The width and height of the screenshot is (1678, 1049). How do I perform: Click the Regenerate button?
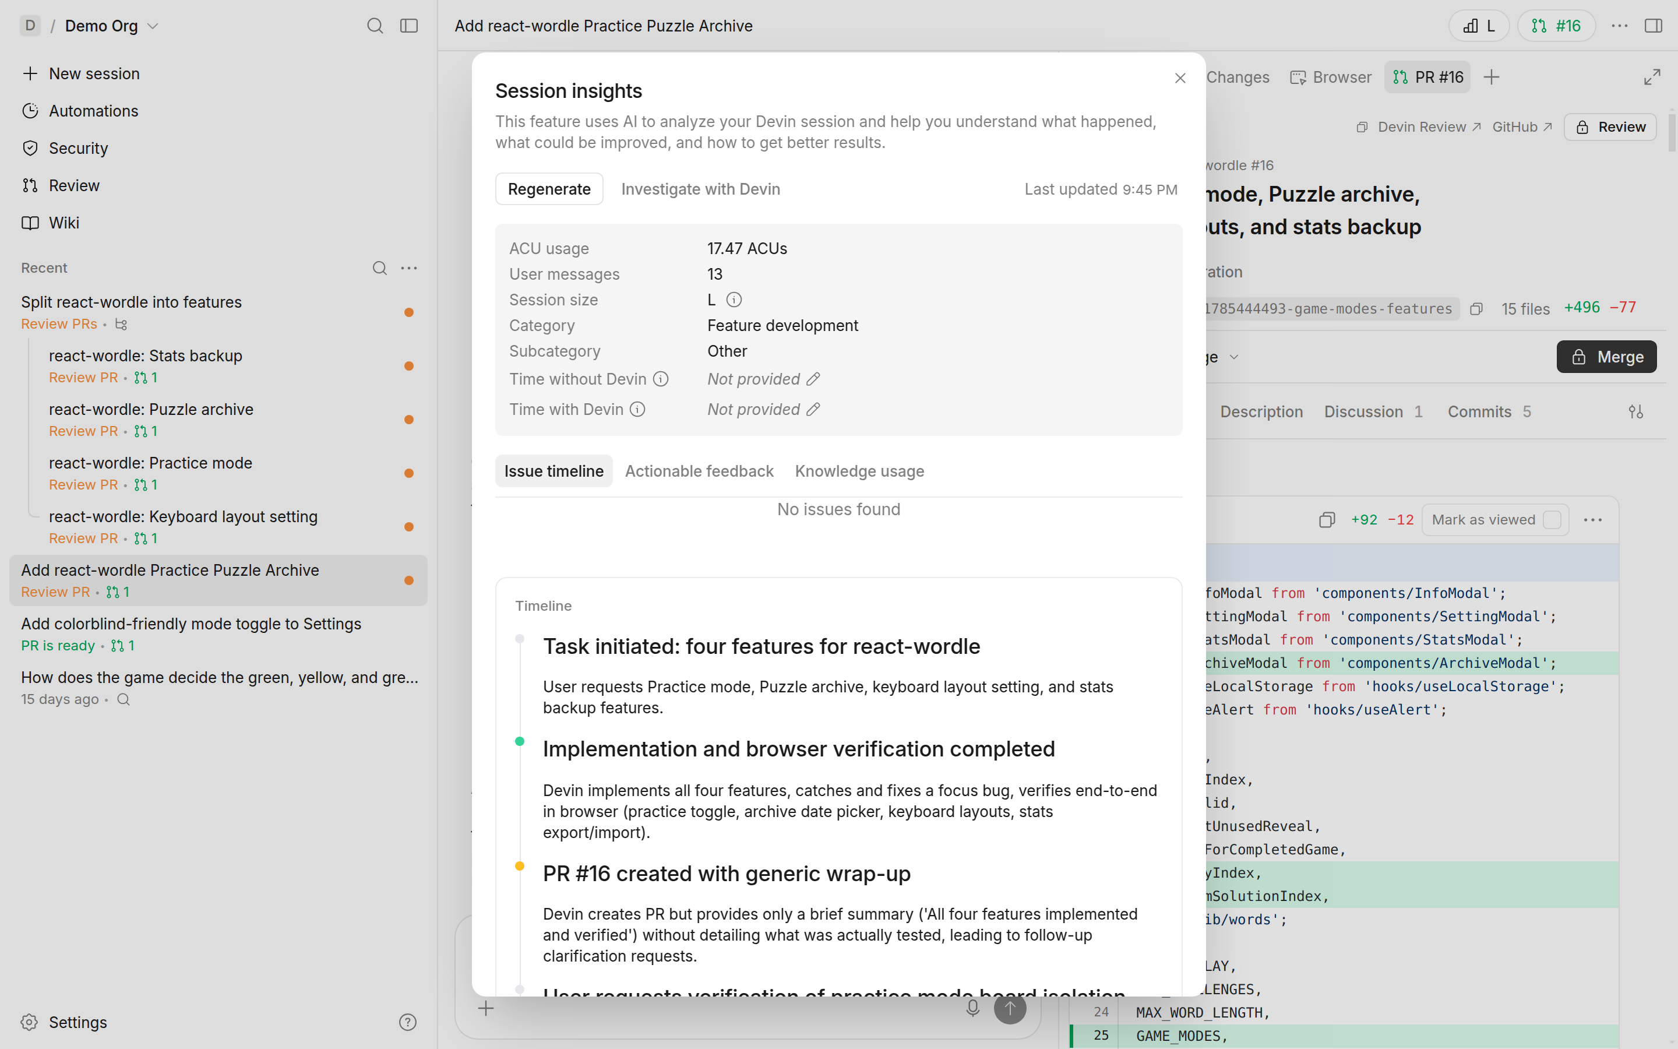pos(549,189)
